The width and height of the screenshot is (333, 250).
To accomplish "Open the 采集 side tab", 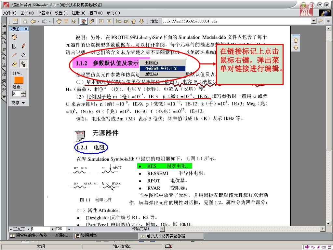I will [4, 93].
